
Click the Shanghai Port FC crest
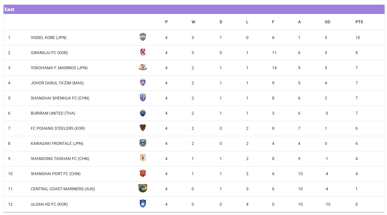tap(143, 173)
